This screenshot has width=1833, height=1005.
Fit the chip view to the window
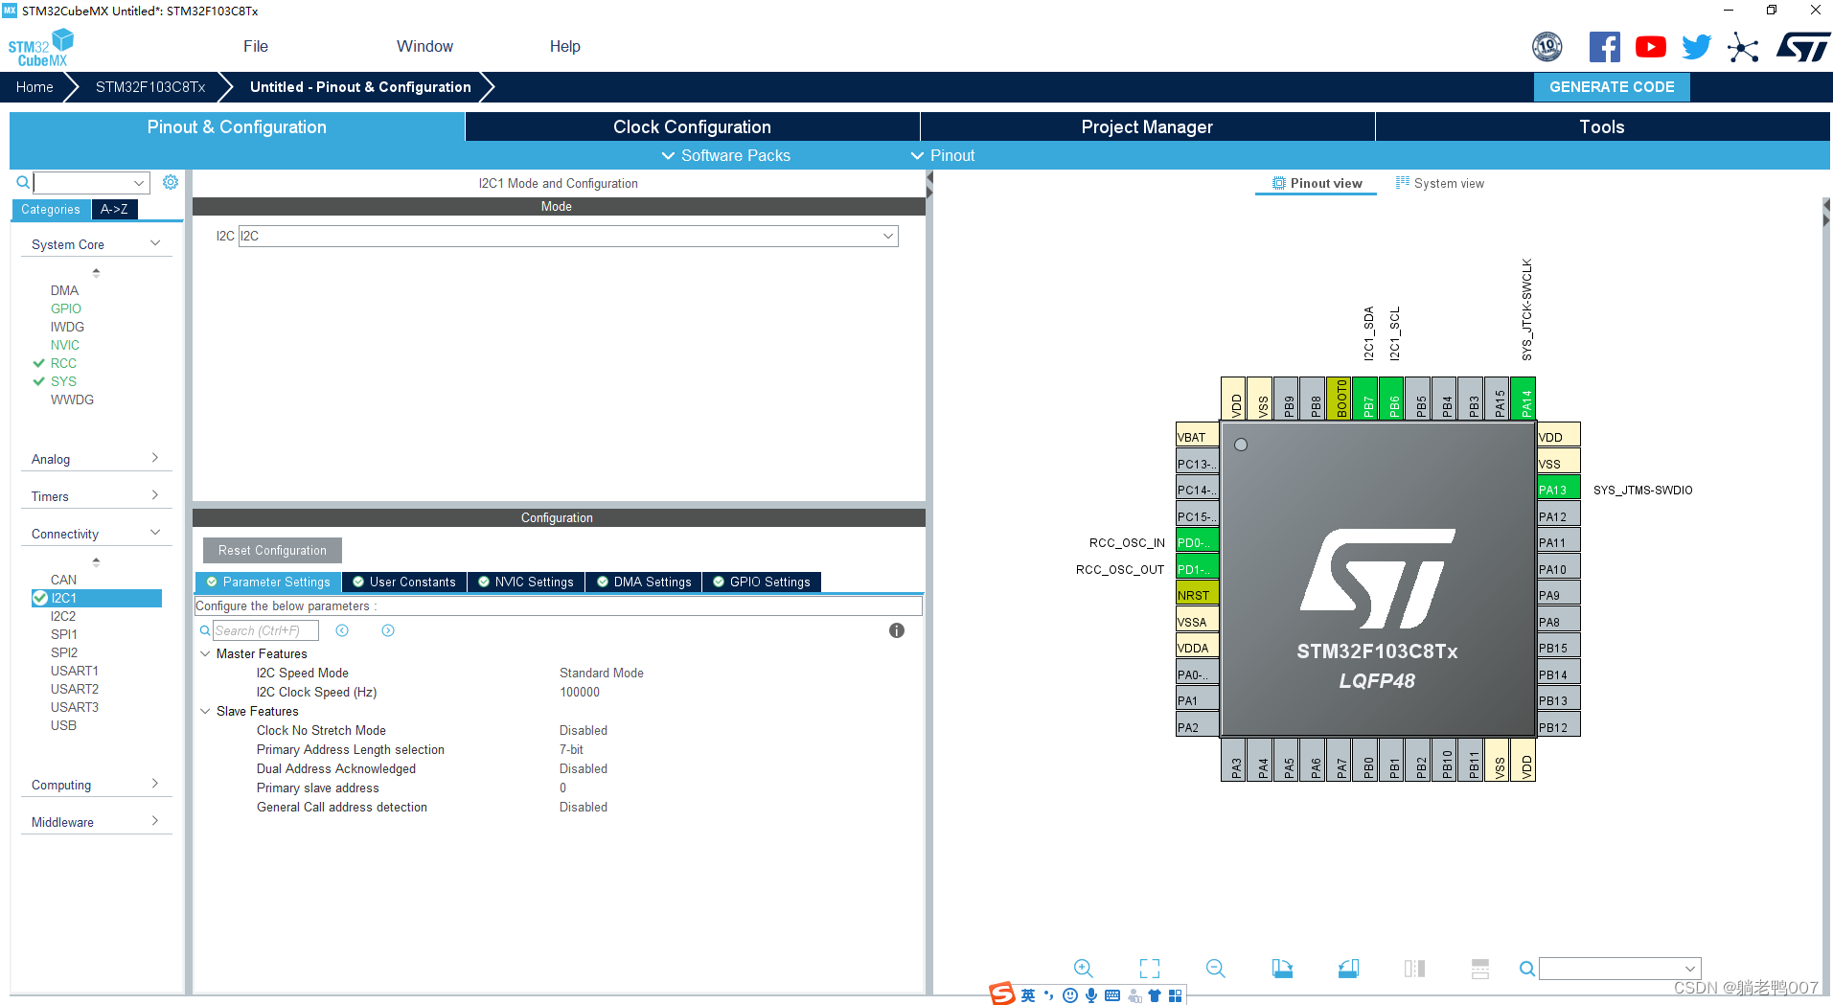pyautogui.click(x=1149, y=969)
